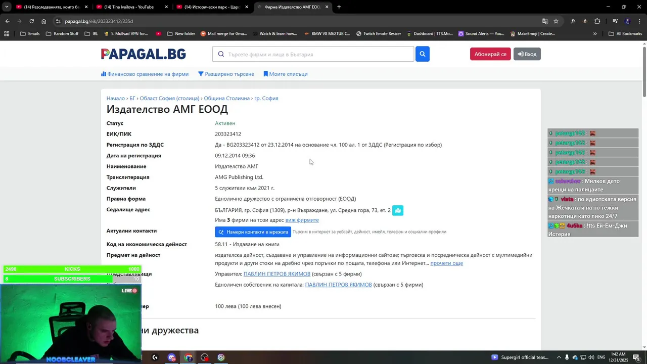Click the site info icon left of URL
Image resolution: width=647 pixels, height=364 pixels.
click(58, 21)
